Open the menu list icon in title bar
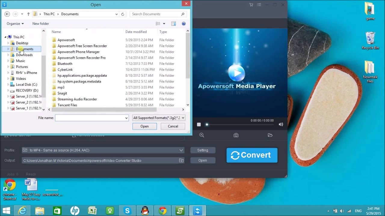The height and width of the screenshot is (216, 385). 259,5
